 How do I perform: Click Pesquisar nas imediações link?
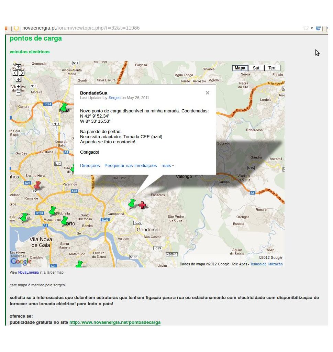coord(131,166)
